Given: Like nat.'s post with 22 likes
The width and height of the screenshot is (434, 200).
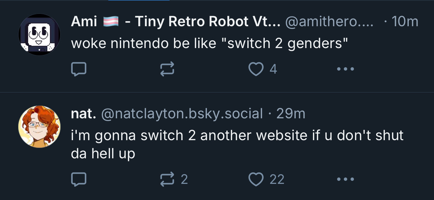Looking at the screenshot, I should [x=256, y=179].
